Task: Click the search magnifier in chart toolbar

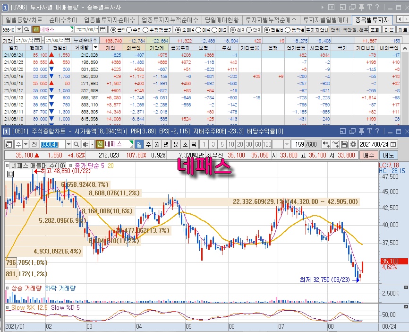Action: click(x=76, y=144)
